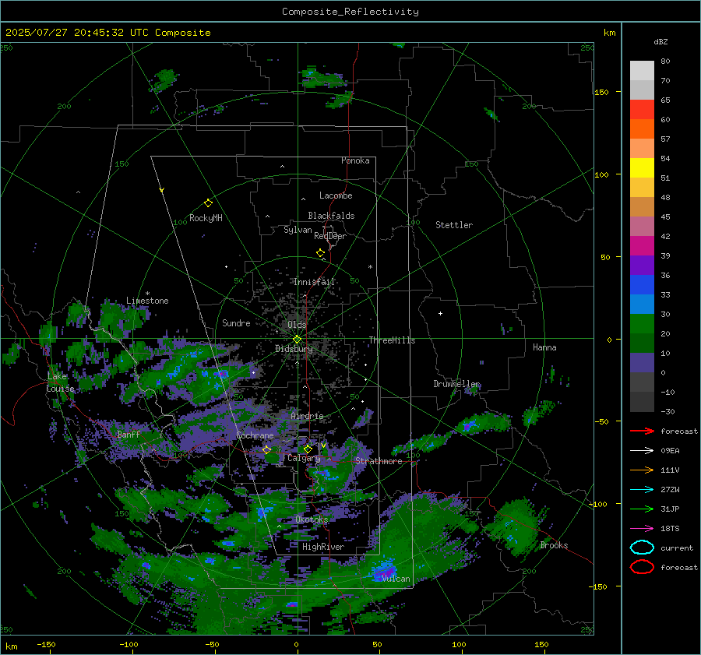Click the Strathmore city label
The width and height of the screenshot is (701, 655).
click(x=379, y=461)
